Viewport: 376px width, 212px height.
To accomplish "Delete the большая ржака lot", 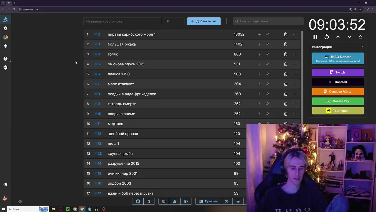I will coord(286,44).
